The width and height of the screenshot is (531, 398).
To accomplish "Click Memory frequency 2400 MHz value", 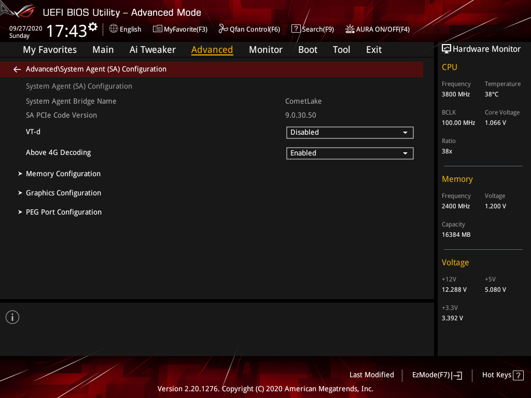I will pos(455,206).
